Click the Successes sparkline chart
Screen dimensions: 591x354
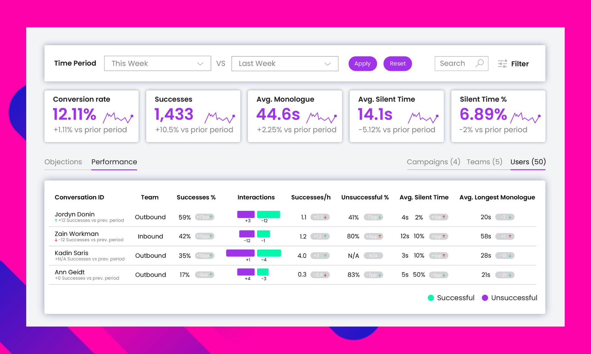pos(220,117)
